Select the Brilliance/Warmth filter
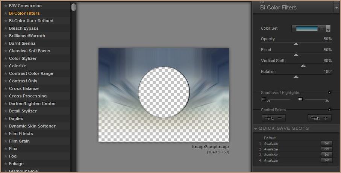Screen dimensions: 341x173 (x=27, y=36)
